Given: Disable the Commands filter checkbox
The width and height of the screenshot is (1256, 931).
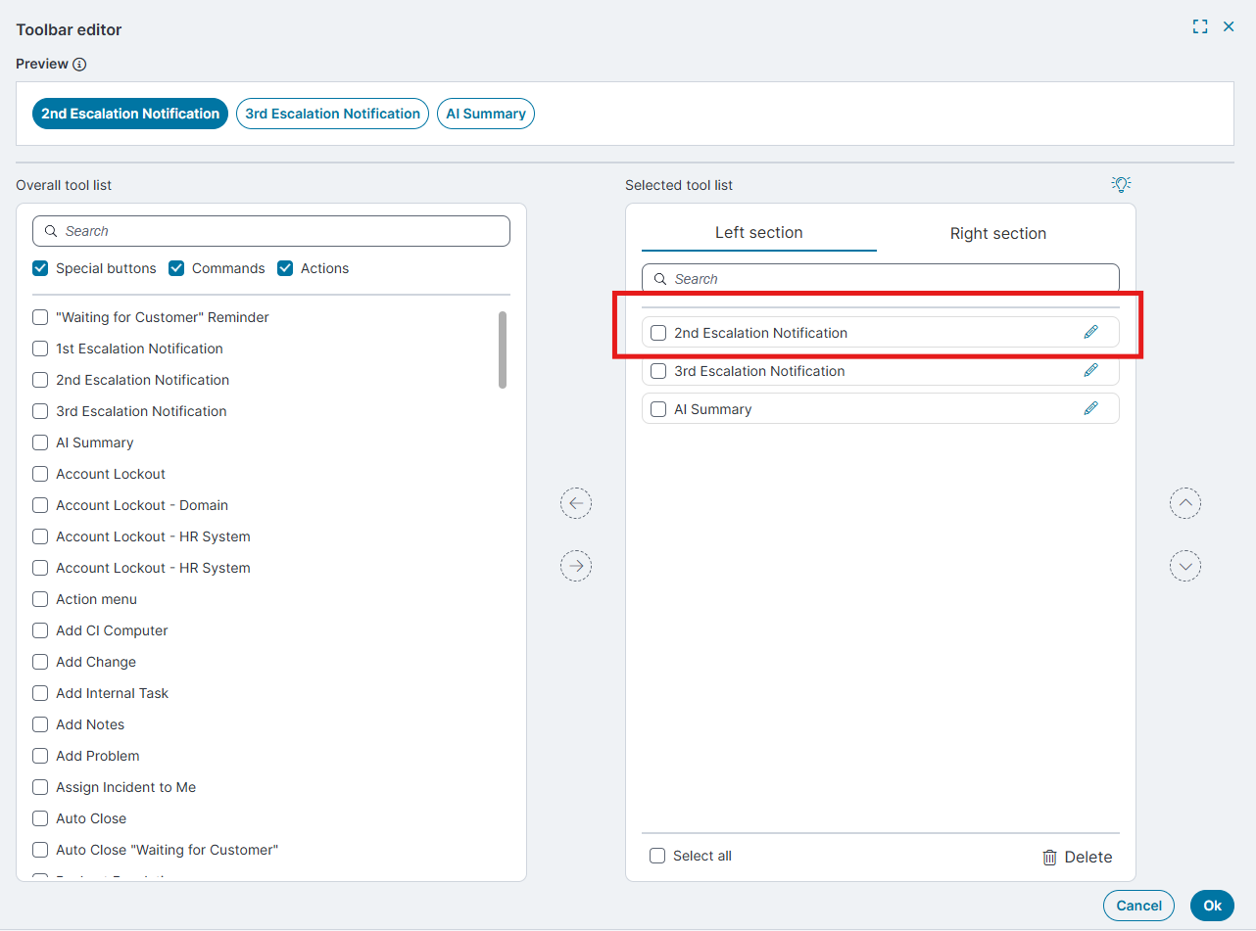Looking at the screenshot, I should tap(176, 268).
